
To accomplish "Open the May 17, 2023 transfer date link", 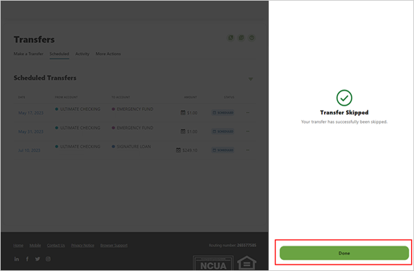I will (x=31, y=113).
